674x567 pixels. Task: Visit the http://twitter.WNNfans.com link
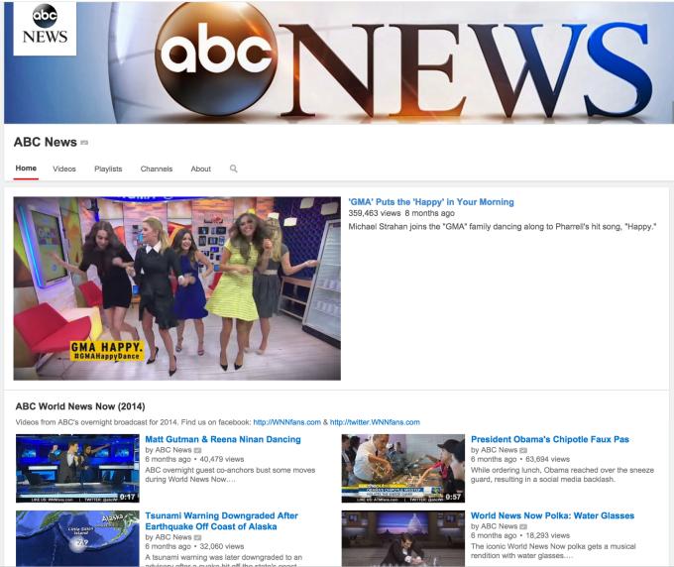coord(375,422)
